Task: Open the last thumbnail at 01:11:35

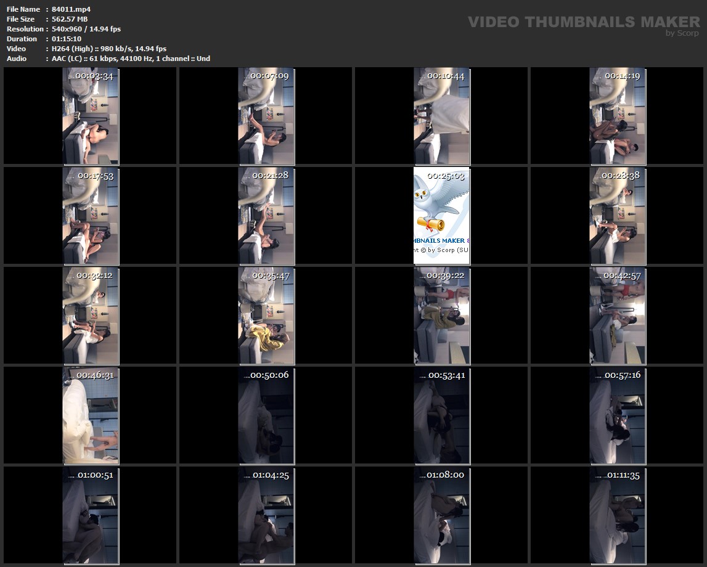Action: pyautogui.click(x=618, y=515)
